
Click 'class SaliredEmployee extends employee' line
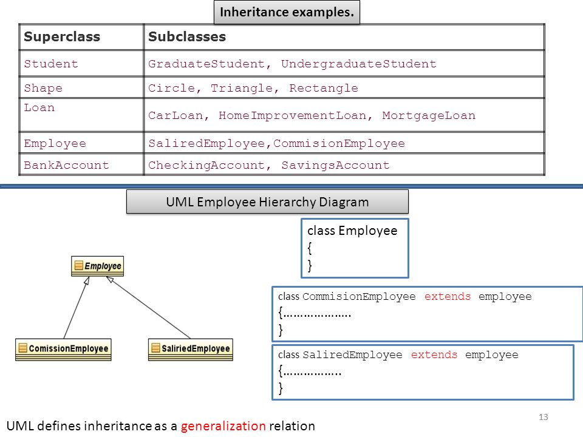click(398, 355)
